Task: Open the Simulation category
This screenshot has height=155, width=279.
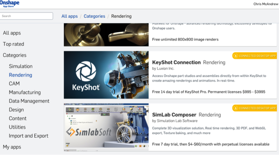Action: point(21,66)
